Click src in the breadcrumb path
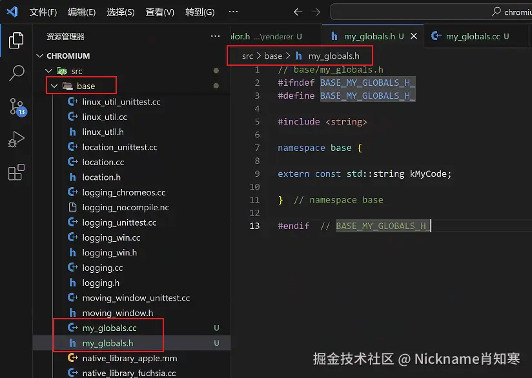Viewport: 532px width, 378px height. pos(247,56)
